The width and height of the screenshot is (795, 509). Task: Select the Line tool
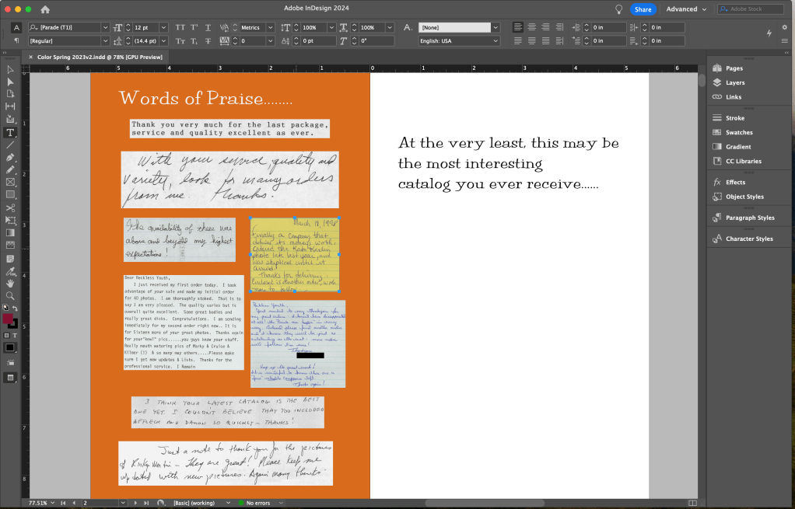pyautogui.click(x=10, y=145)
